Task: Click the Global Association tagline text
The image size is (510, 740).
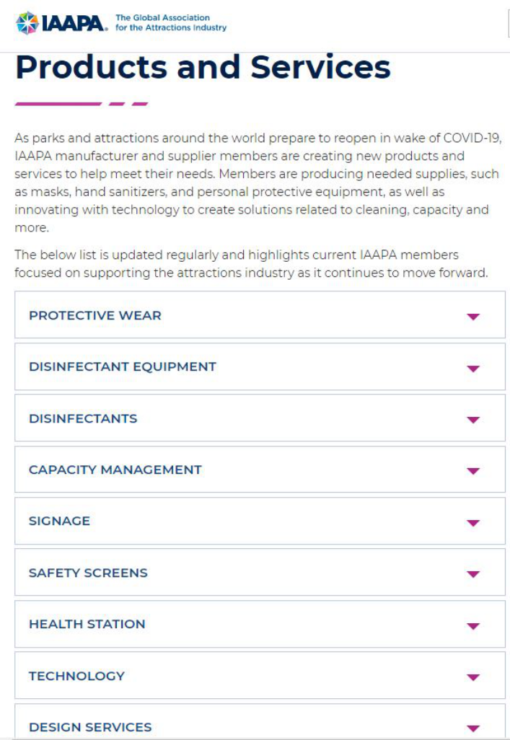Action: 171,22
